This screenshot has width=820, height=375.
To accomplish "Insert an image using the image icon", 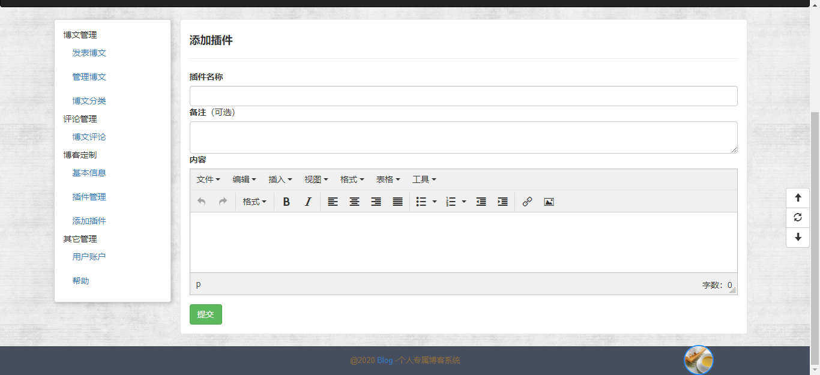I will tap(549, 202).
